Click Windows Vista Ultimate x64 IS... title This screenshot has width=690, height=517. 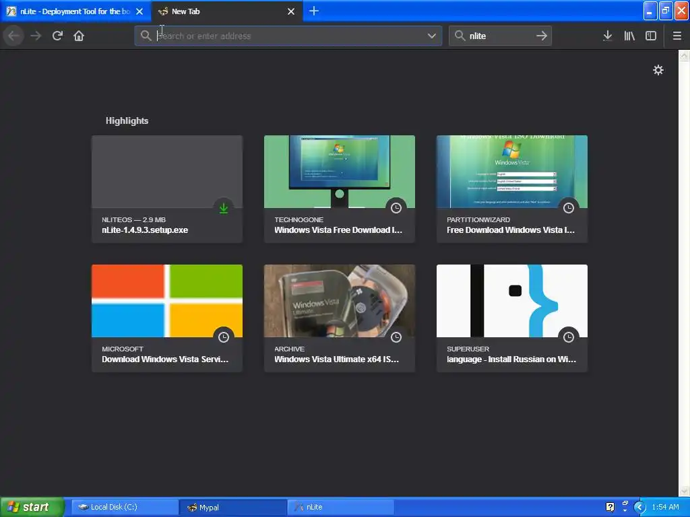click(337, 359)
